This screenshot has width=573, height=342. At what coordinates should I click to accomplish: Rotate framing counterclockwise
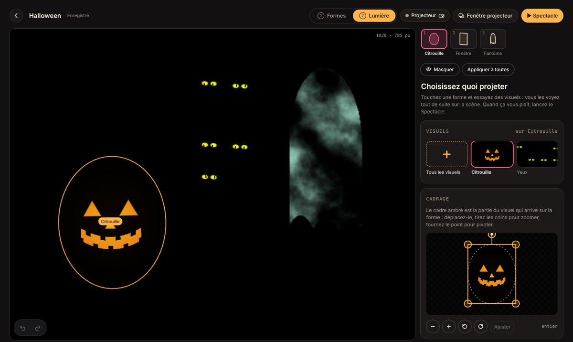[465, 327]
